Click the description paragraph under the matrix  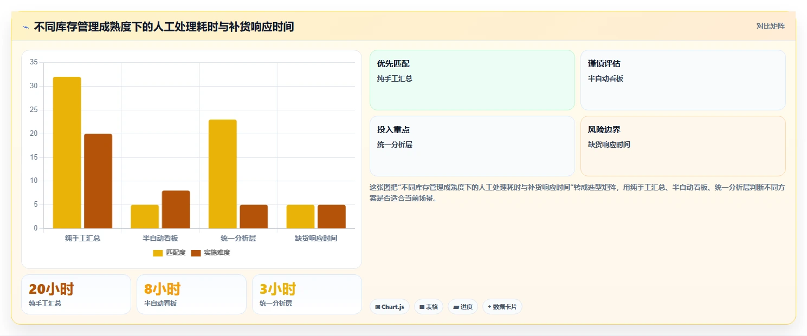577,193
